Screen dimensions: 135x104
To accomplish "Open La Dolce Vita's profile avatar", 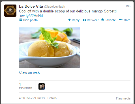I will point(10,11).
